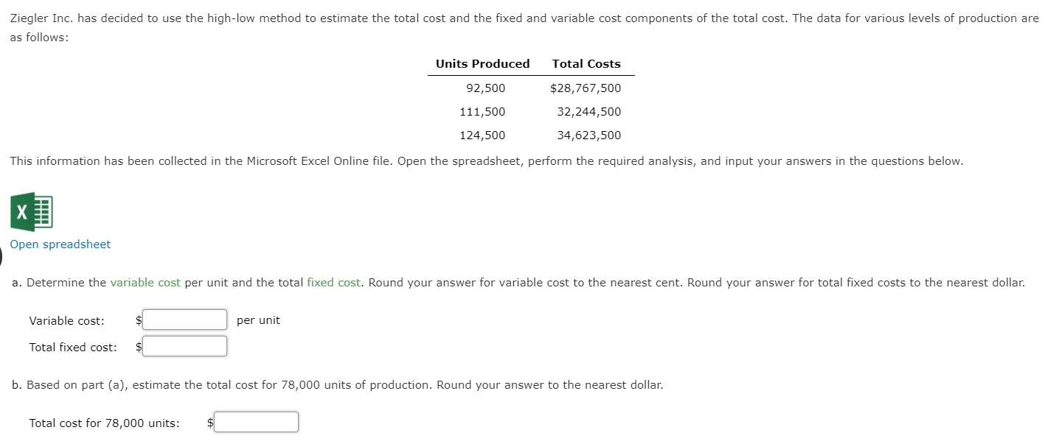Viewport: 1056px width, 444px height.
Task: Click the Total Costs table heading
Action: (x=586, y=64)
